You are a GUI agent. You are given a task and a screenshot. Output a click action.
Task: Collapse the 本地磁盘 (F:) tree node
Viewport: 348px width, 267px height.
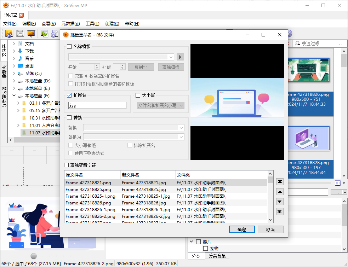(14, 96)
